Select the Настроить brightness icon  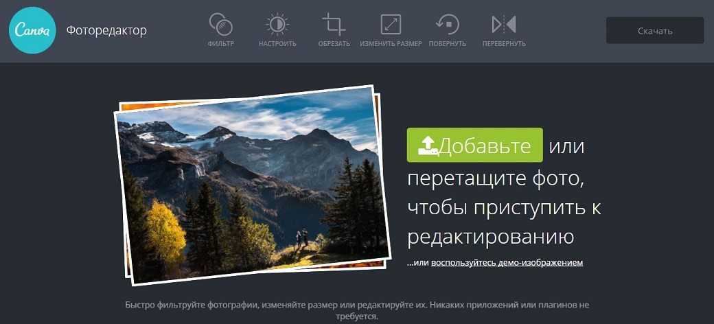point(277,25)
